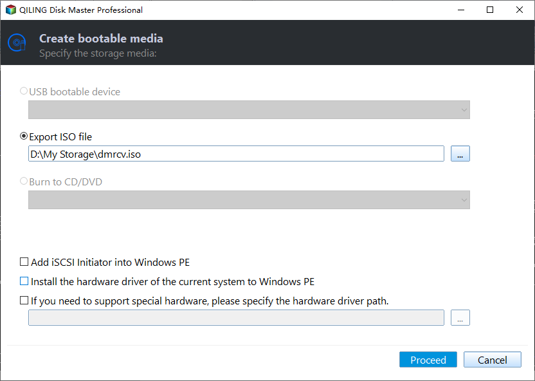Choose the Burn to CD/DVD radio button

[24, 181]
